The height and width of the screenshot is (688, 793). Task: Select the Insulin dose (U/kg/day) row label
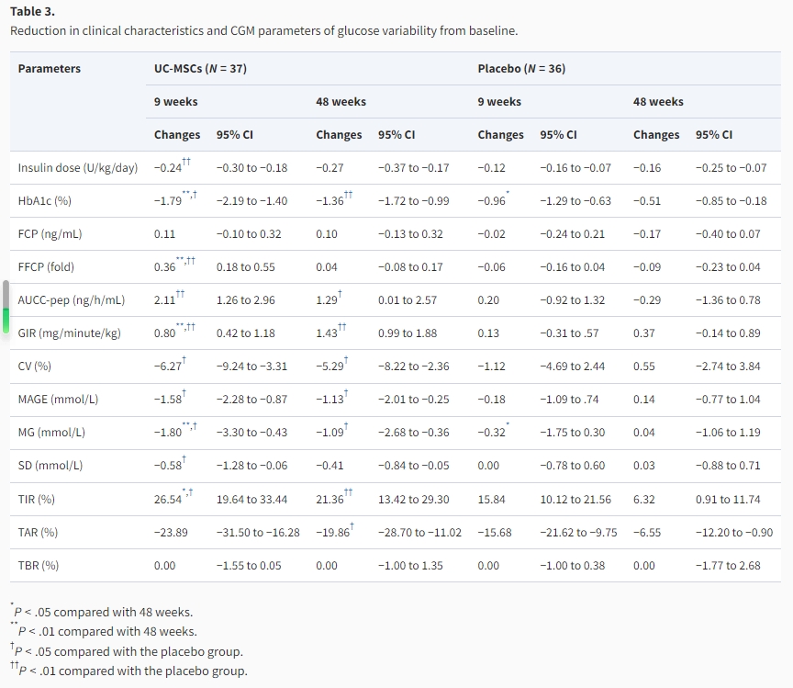[x=78, y=168]
